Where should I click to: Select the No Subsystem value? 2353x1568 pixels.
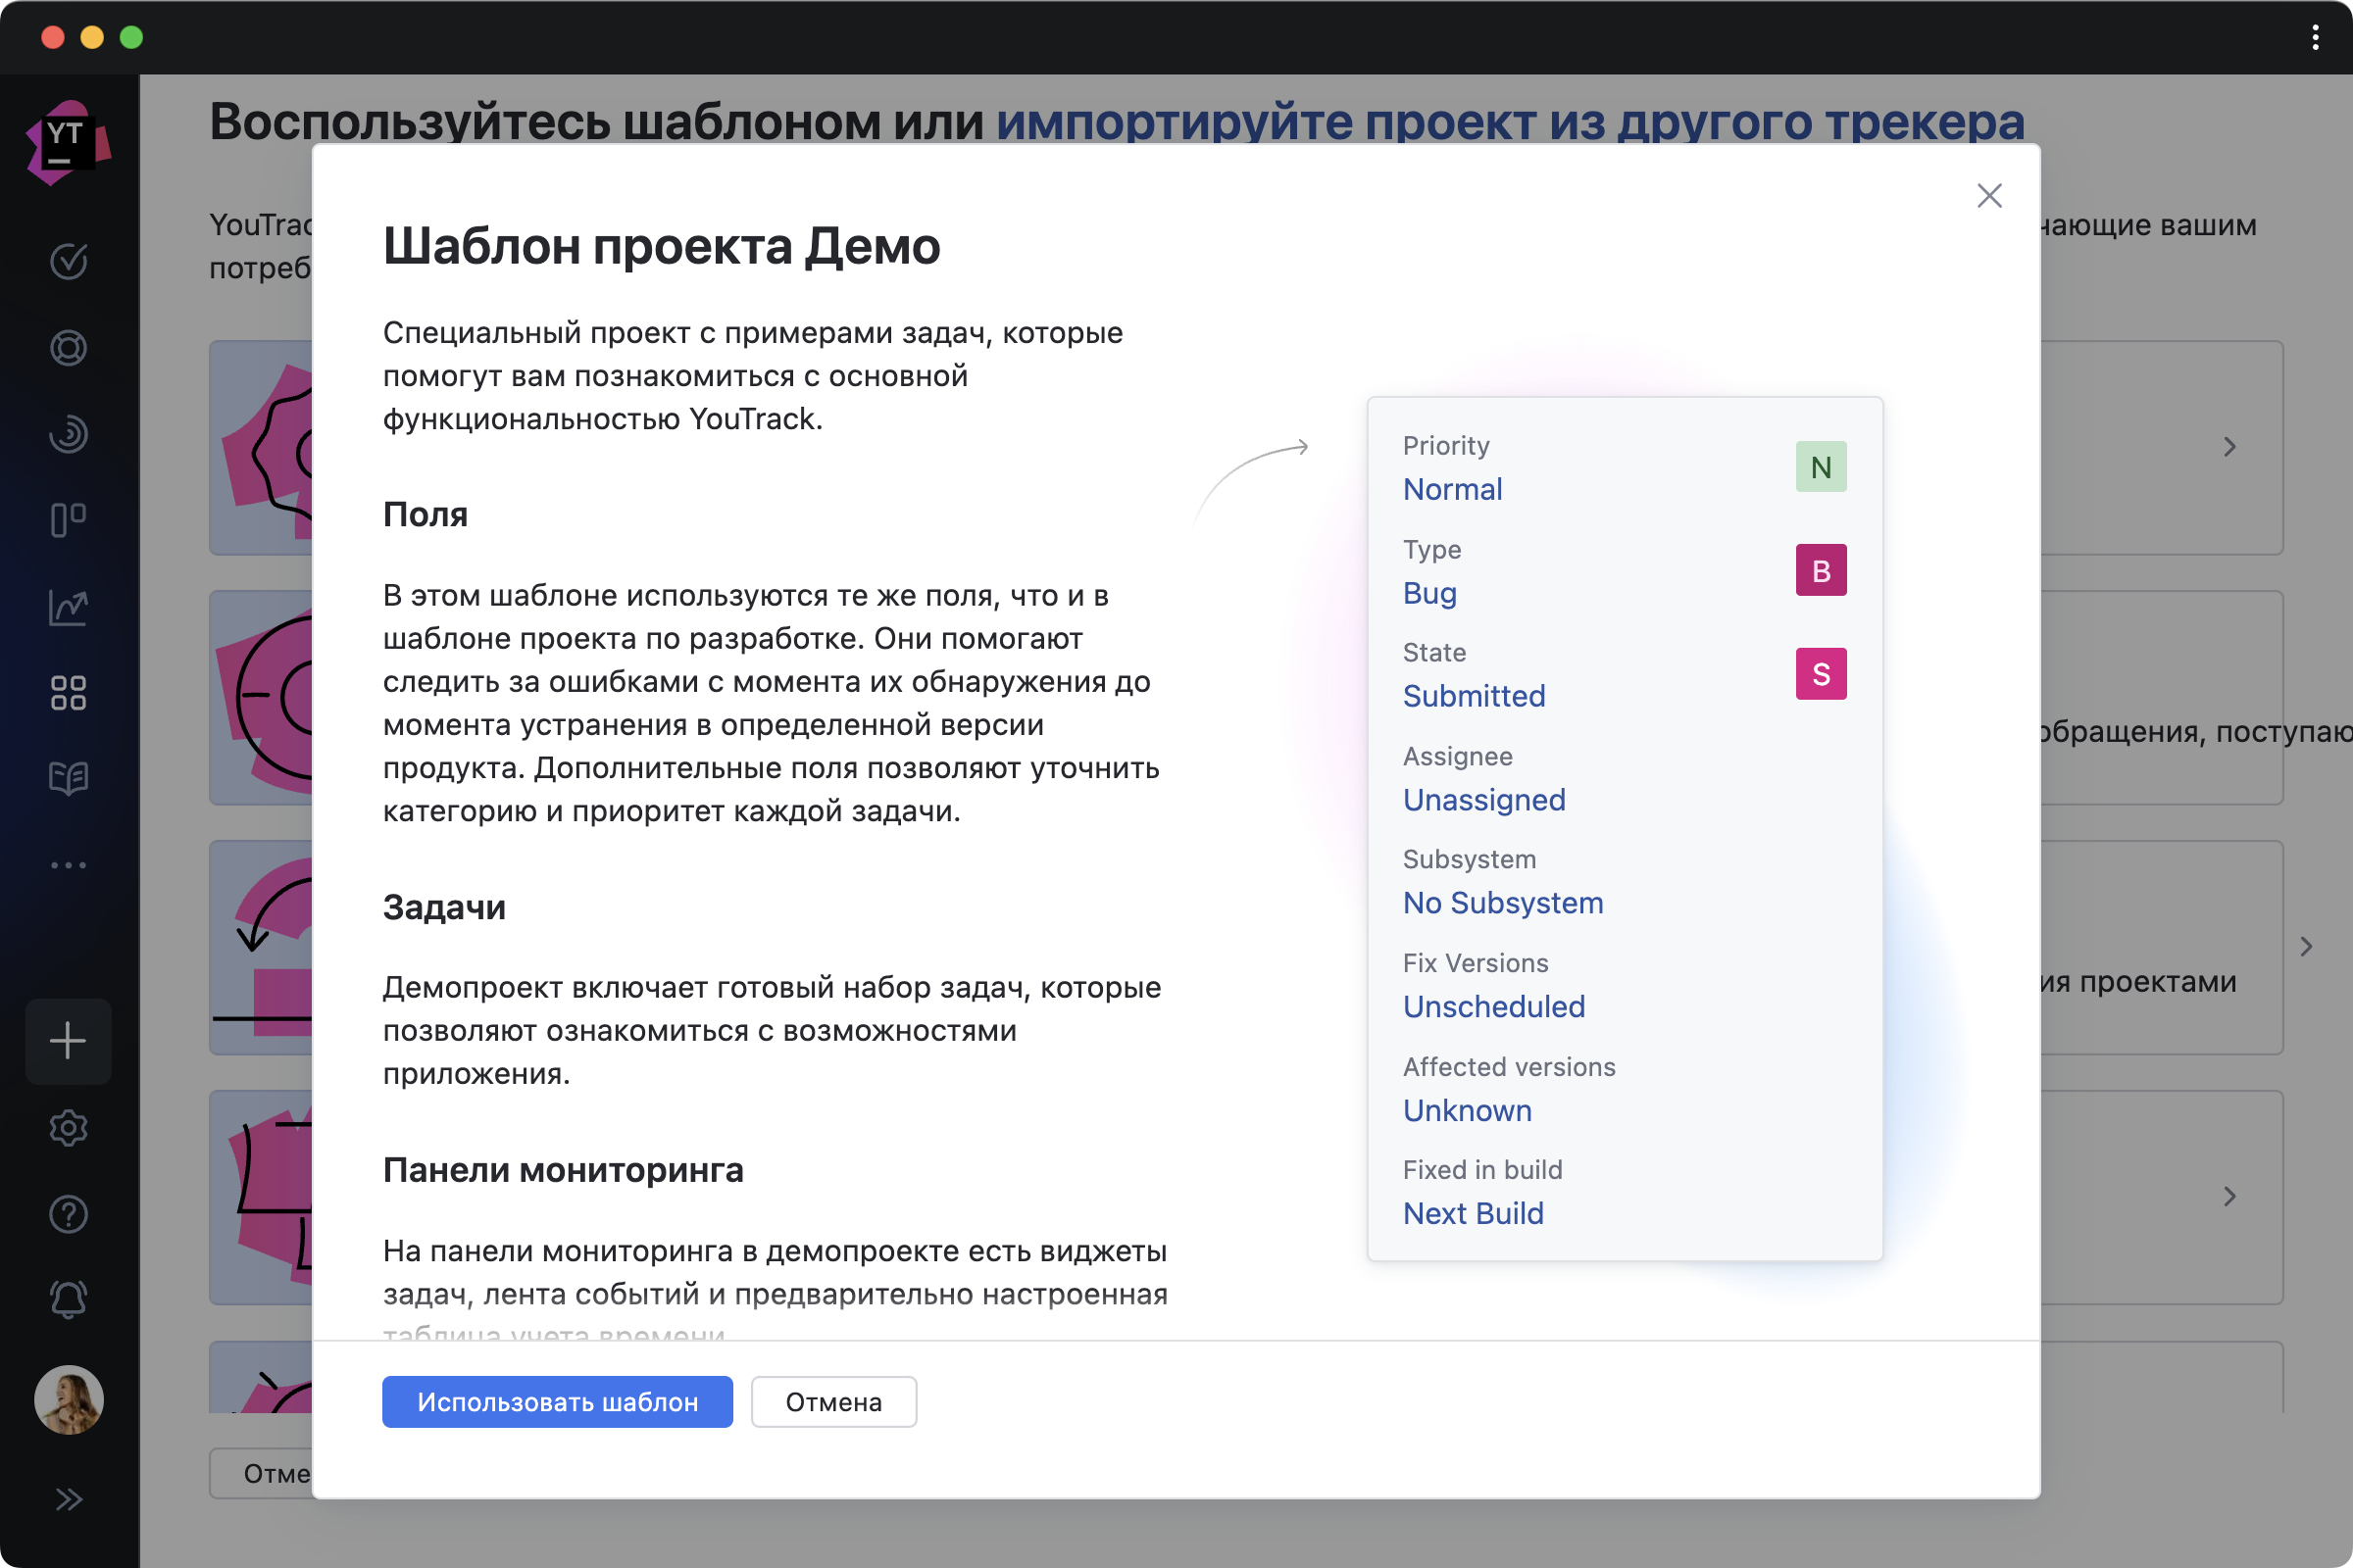pos(1503,903)
